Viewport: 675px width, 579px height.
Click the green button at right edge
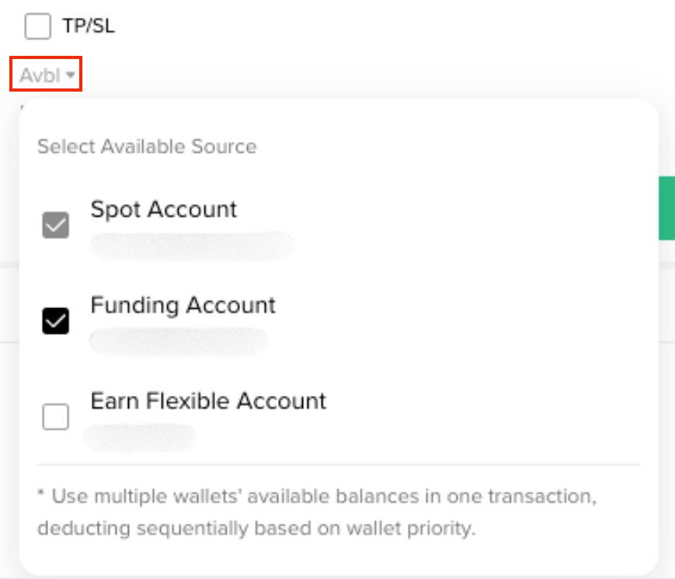click(x=666, y=208)
